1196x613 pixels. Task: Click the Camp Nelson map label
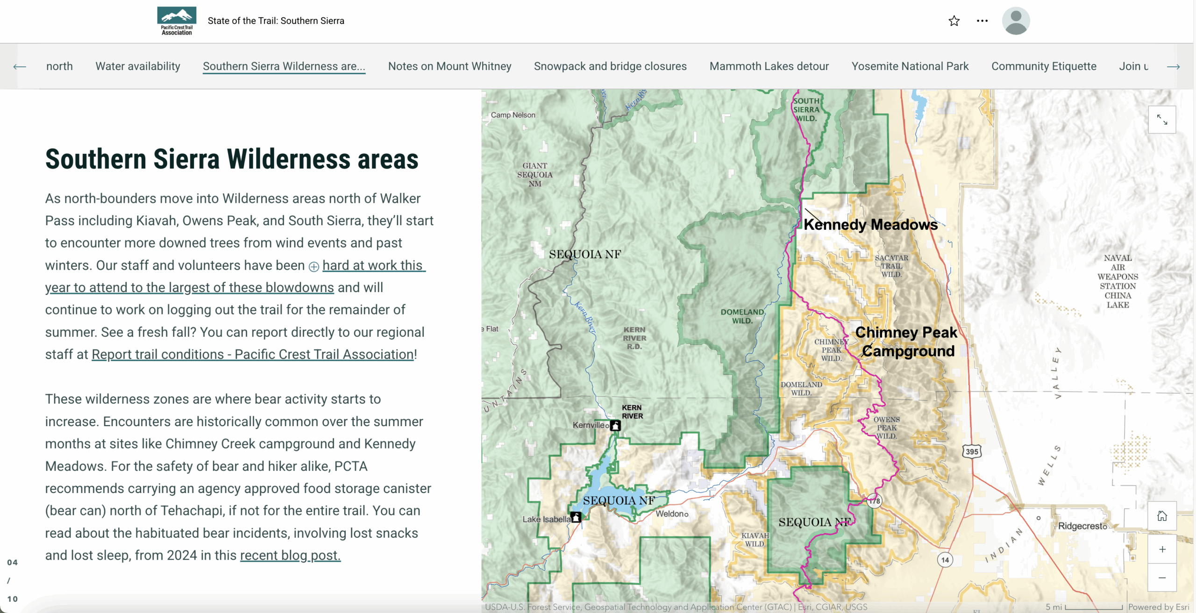pos(513,115)
